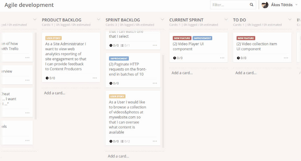Expand Sprint Backlog list options chevron
Screen dimensions: 301x161
162,20
